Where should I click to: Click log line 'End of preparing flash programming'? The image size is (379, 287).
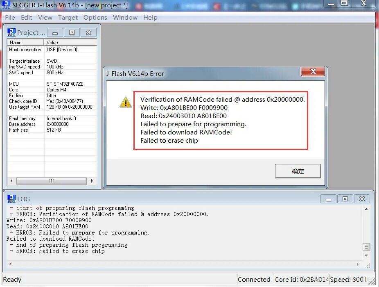(68, 245)
